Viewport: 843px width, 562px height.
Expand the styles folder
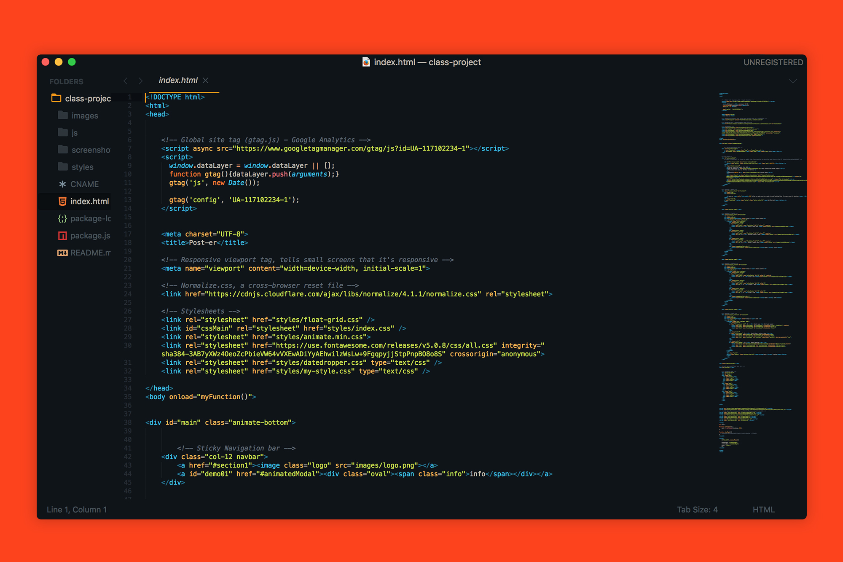point(82,167)
